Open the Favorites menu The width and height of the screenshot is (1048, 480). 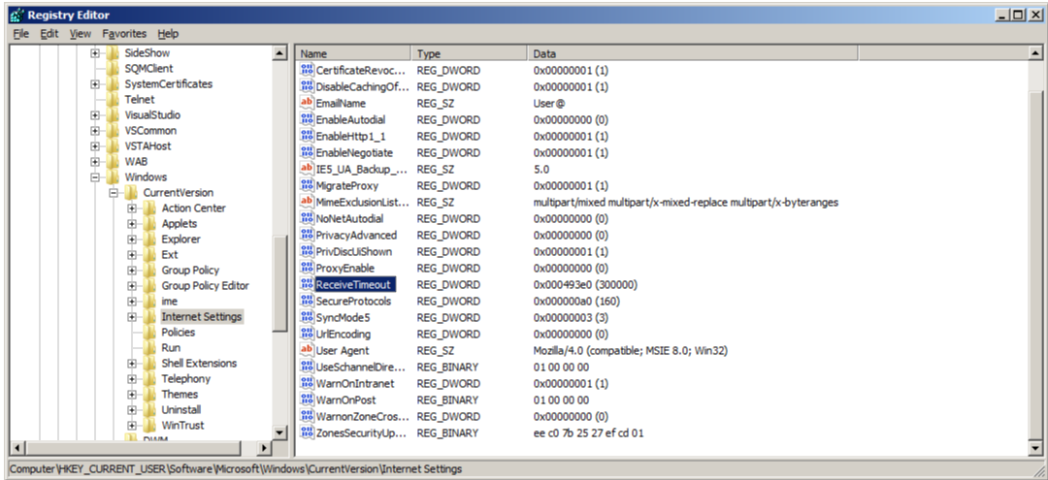[124, 33]
